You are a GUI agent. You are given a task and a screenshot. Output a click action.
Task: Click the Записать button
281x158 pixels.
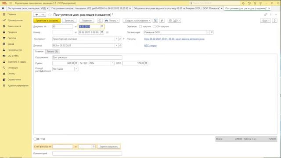click(69, 21)
